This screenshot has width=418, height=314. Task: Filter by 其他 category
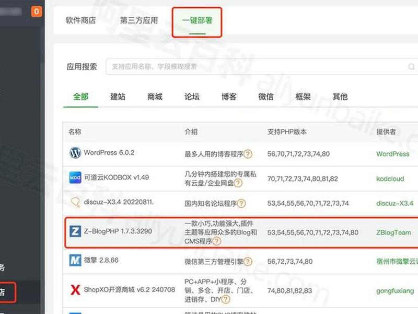click(340, 97)
